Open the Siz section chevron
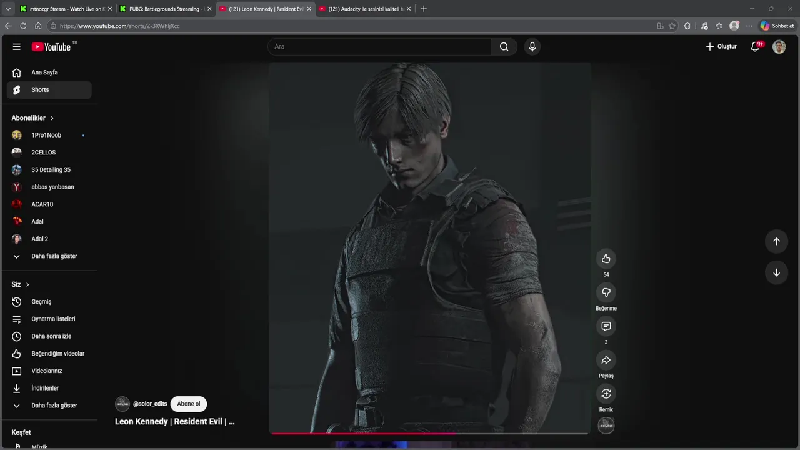800x450 pixels. (x=27, y=284)
